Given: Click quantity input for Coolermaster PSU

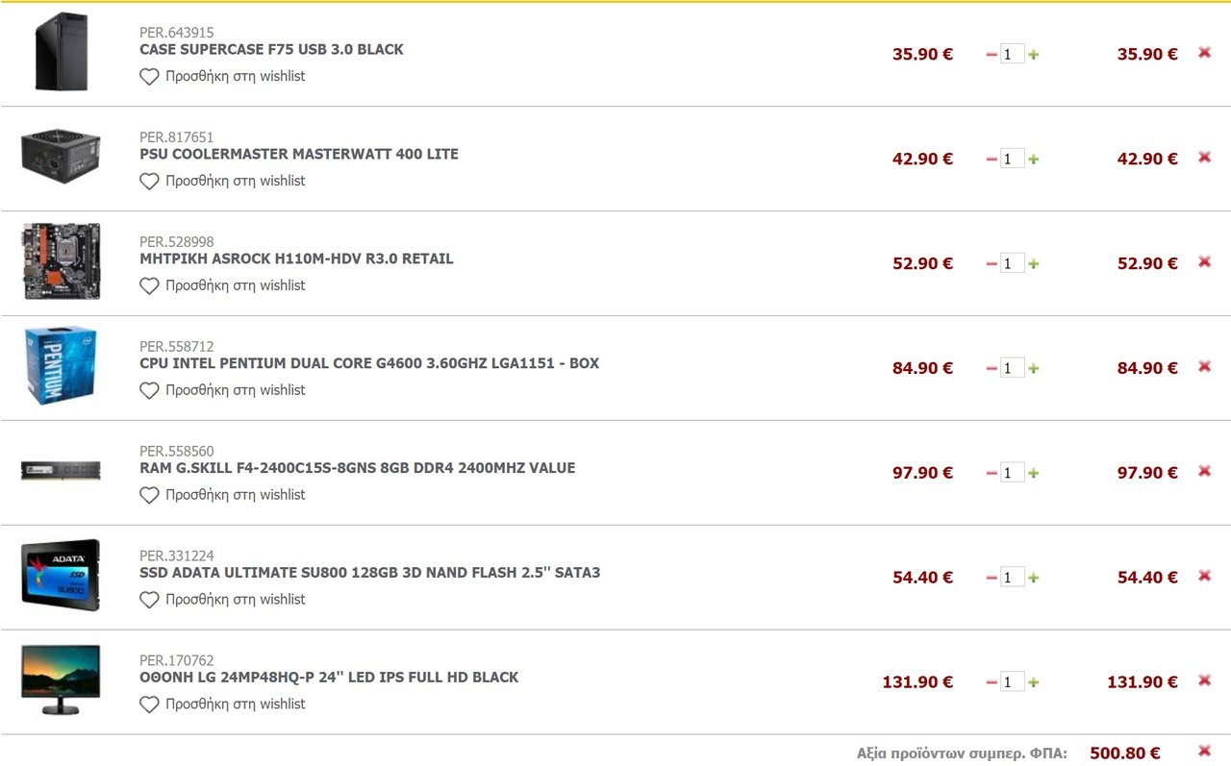Looking at the screenshot, I should [x=1013, y=159].
